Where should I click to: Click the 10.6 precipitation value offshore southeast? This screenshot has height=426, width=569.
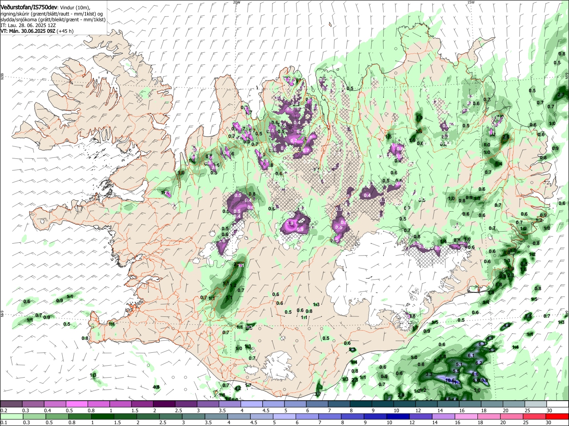point(449,380)
